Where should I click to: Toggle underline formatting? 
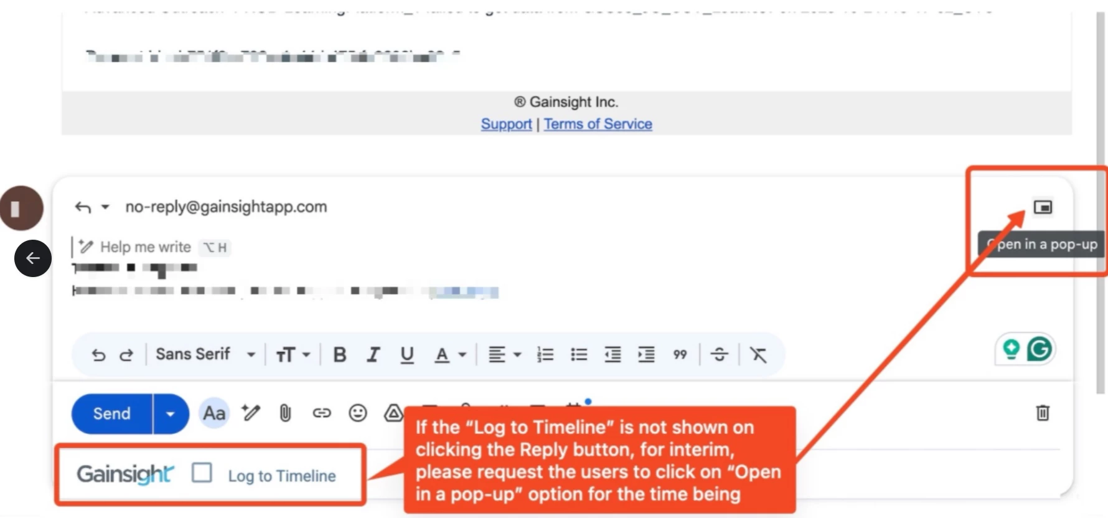click(407, 355)
